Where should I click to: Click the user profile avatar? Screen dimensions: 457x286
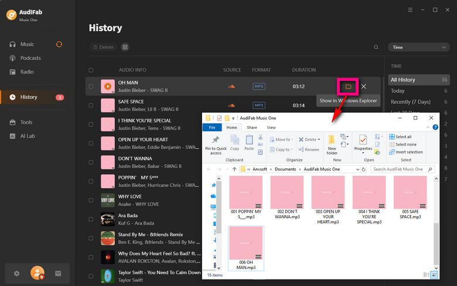point(37,273)
